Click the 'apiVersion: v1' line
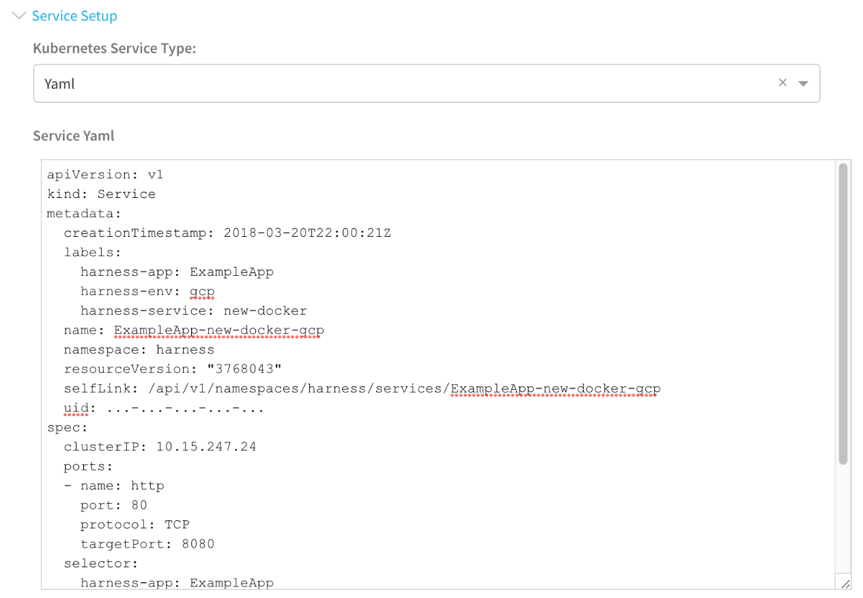This screenshot has height=598, width=863. [x=105, y=175]
